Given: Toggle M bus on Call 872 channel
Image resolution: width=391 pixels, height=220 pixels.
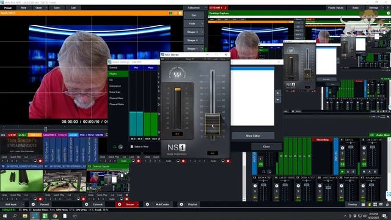Looking at the screenshot, I should [x=342, y=172].
